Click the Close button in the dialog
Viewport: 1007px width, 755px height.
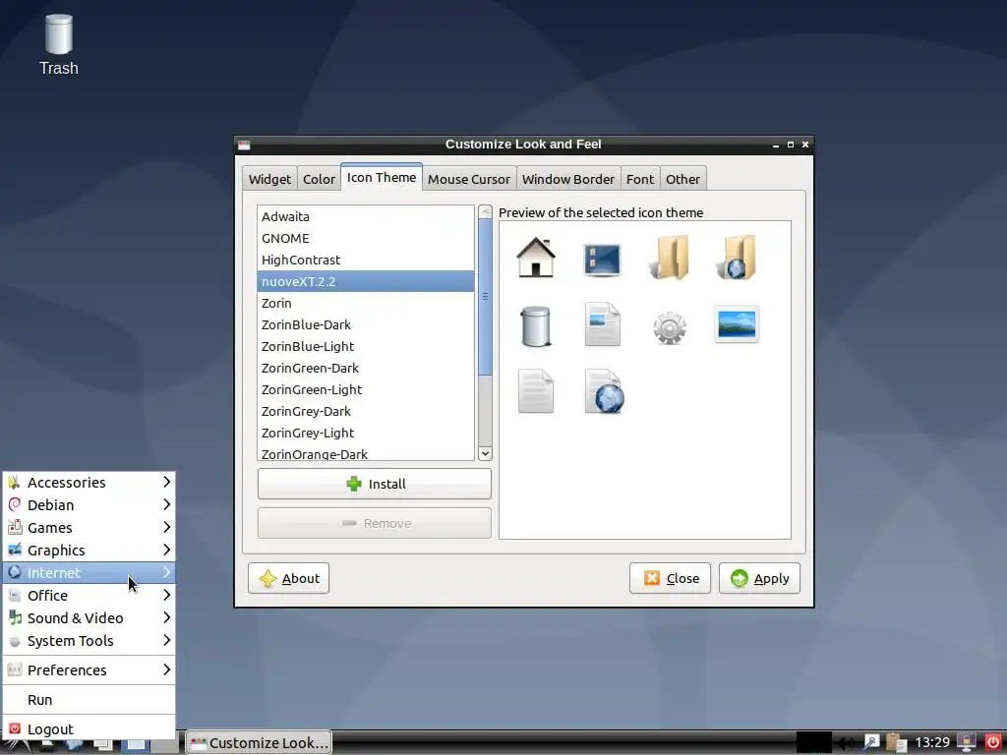(x=670, y=578)
